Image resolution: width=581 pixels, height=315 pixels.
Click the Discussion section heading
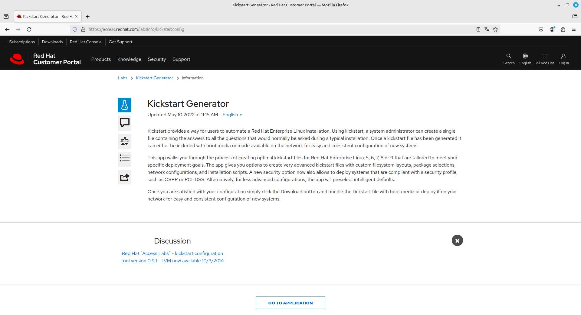[172, 241]
